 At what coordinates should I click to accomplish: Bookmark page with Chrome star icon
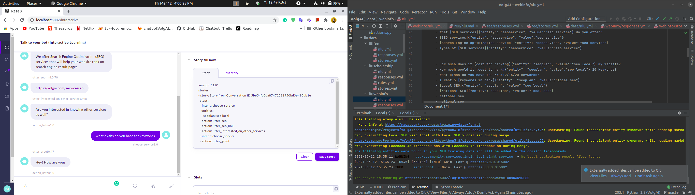275,20
